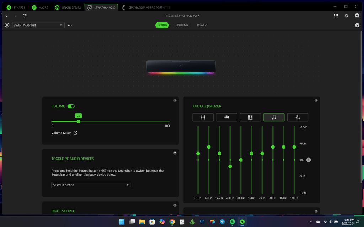Open the profile more options ellipsis
This screenshot has height=227, width=364.
(x=70, y=25)
